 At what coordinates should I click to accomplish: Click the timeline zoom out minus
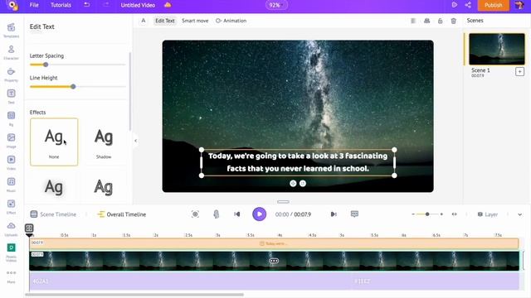coord(413,214)
